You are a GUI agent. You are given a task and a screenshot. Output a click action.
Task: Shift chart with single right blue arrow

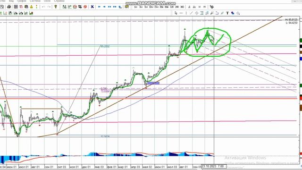point(104,7)
